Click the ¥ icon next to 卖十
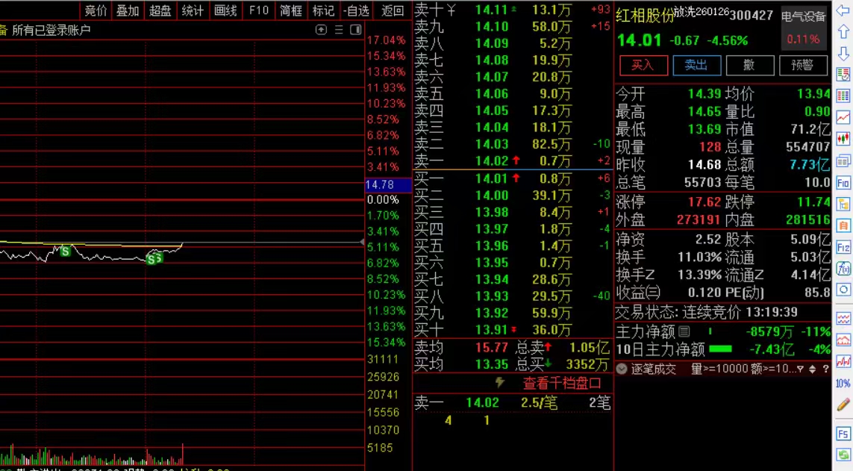The height and width of the screenshot is (471, 853). click(x=451, y=9)
